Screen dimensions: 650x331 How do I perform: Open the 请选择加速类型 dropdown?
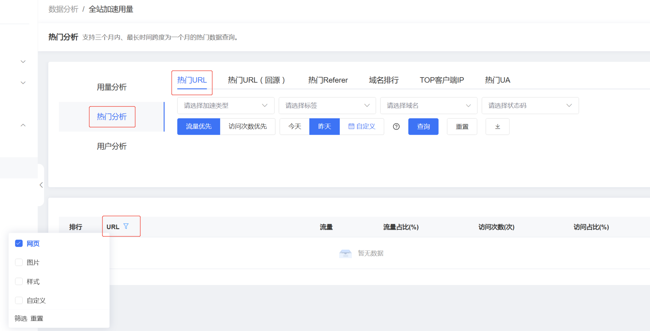(x=226, y=106)
